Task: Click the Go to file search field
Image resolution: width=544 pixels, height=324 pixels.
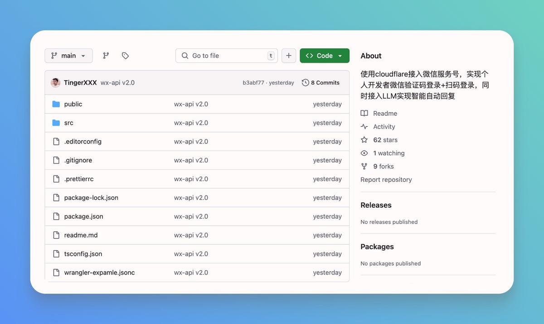Action: [227, 56]
